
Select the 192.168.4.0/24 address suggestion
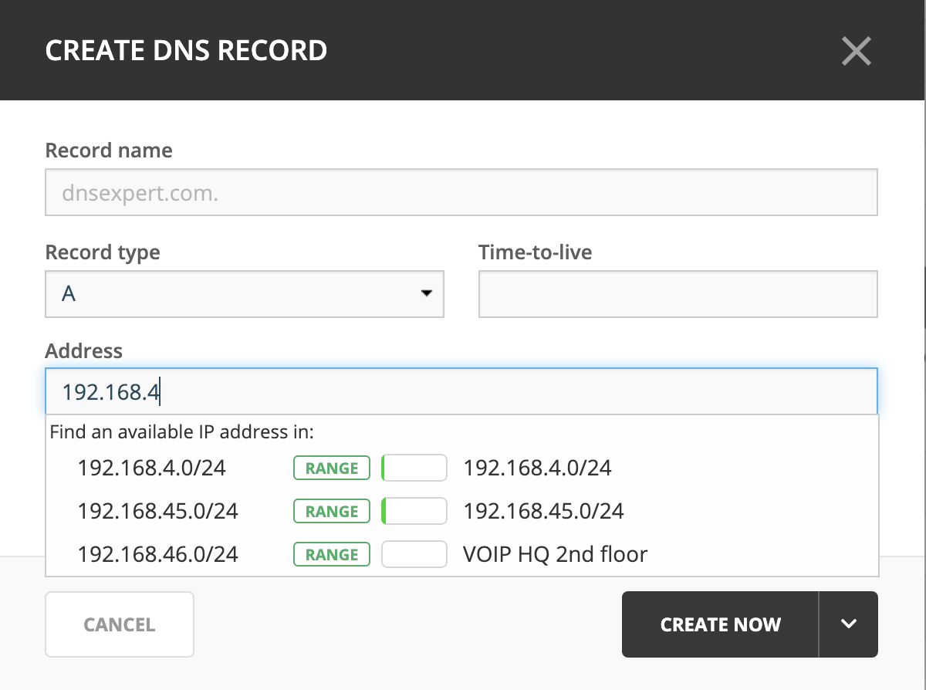pos(151,468)
